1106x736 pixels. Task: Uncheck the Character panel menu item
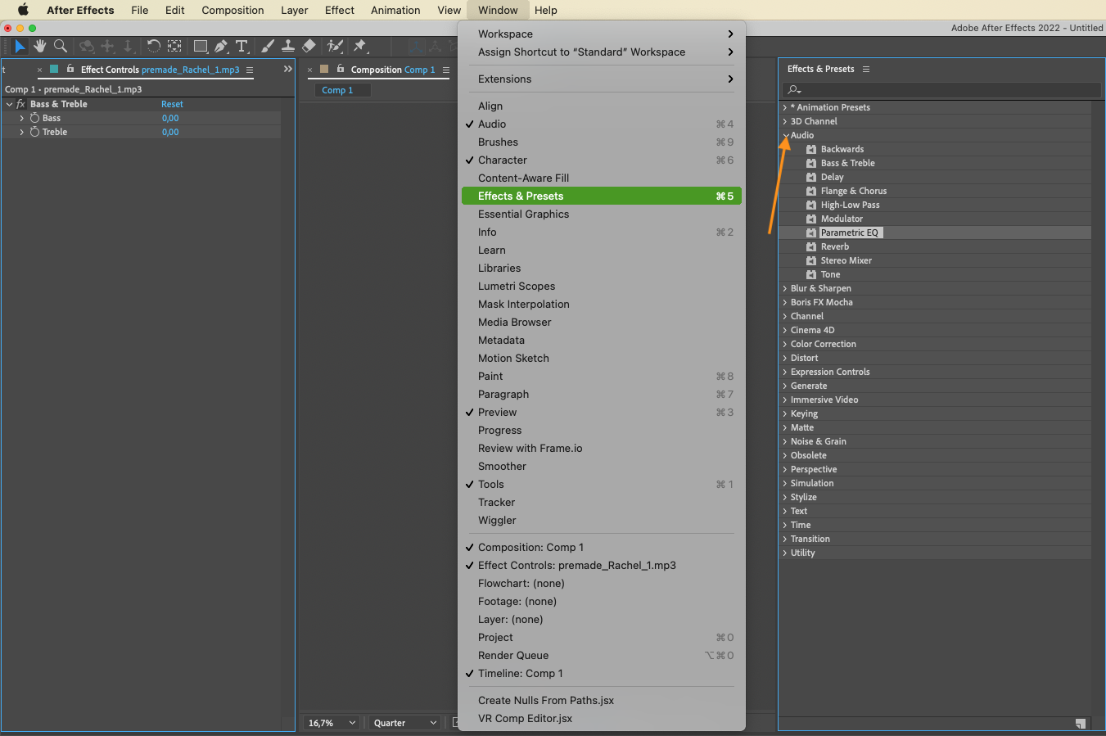coord(502,160)
